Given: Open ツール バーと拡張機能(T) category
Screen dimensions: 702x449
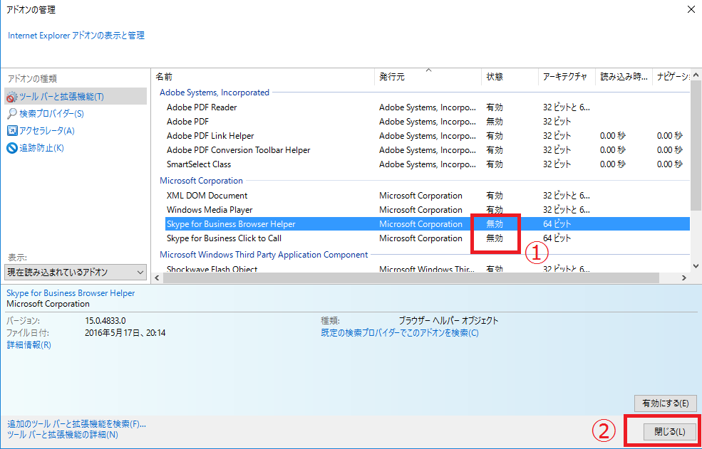Looking at the screenshot, I should point(76,97).
